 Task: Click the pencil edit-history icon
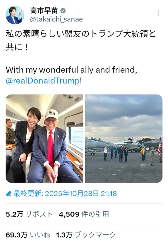[x=9, y=193]
